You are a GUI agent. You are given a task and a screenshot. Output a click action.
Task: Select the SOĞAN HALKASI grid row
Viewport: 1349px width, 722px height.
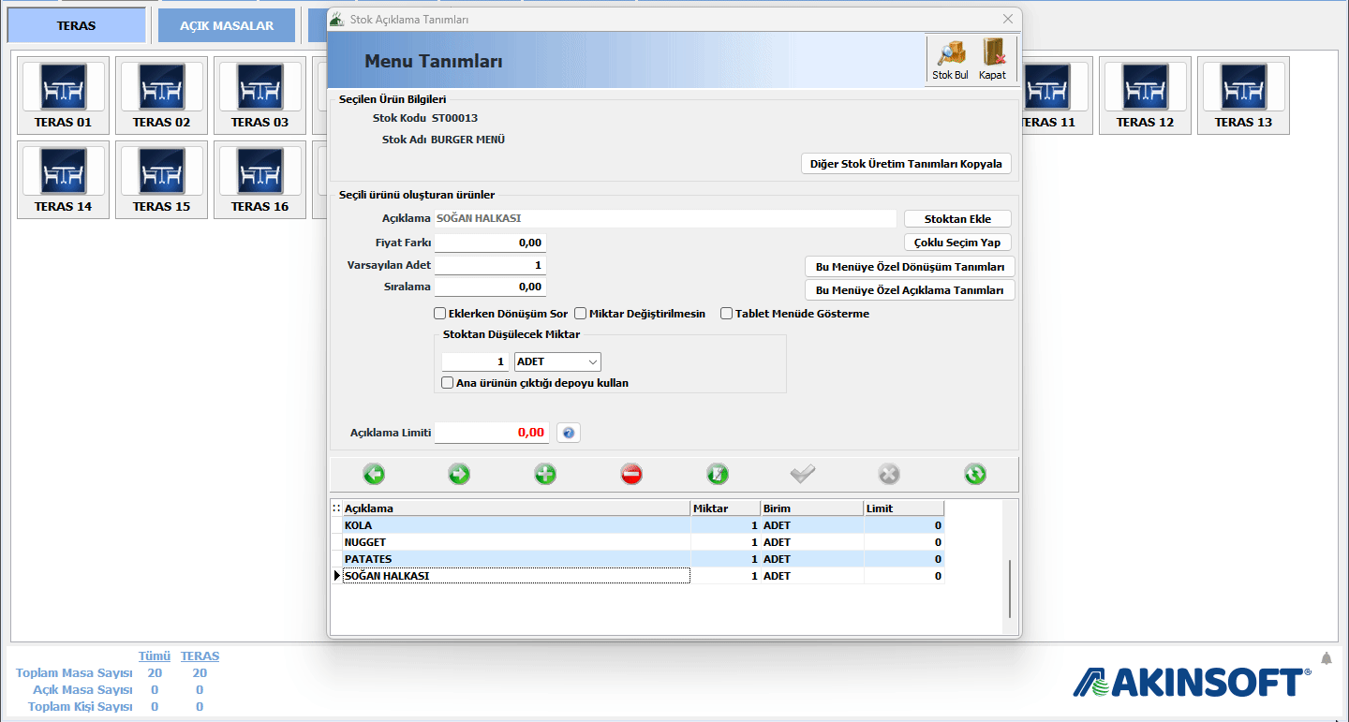coord(637,576)
